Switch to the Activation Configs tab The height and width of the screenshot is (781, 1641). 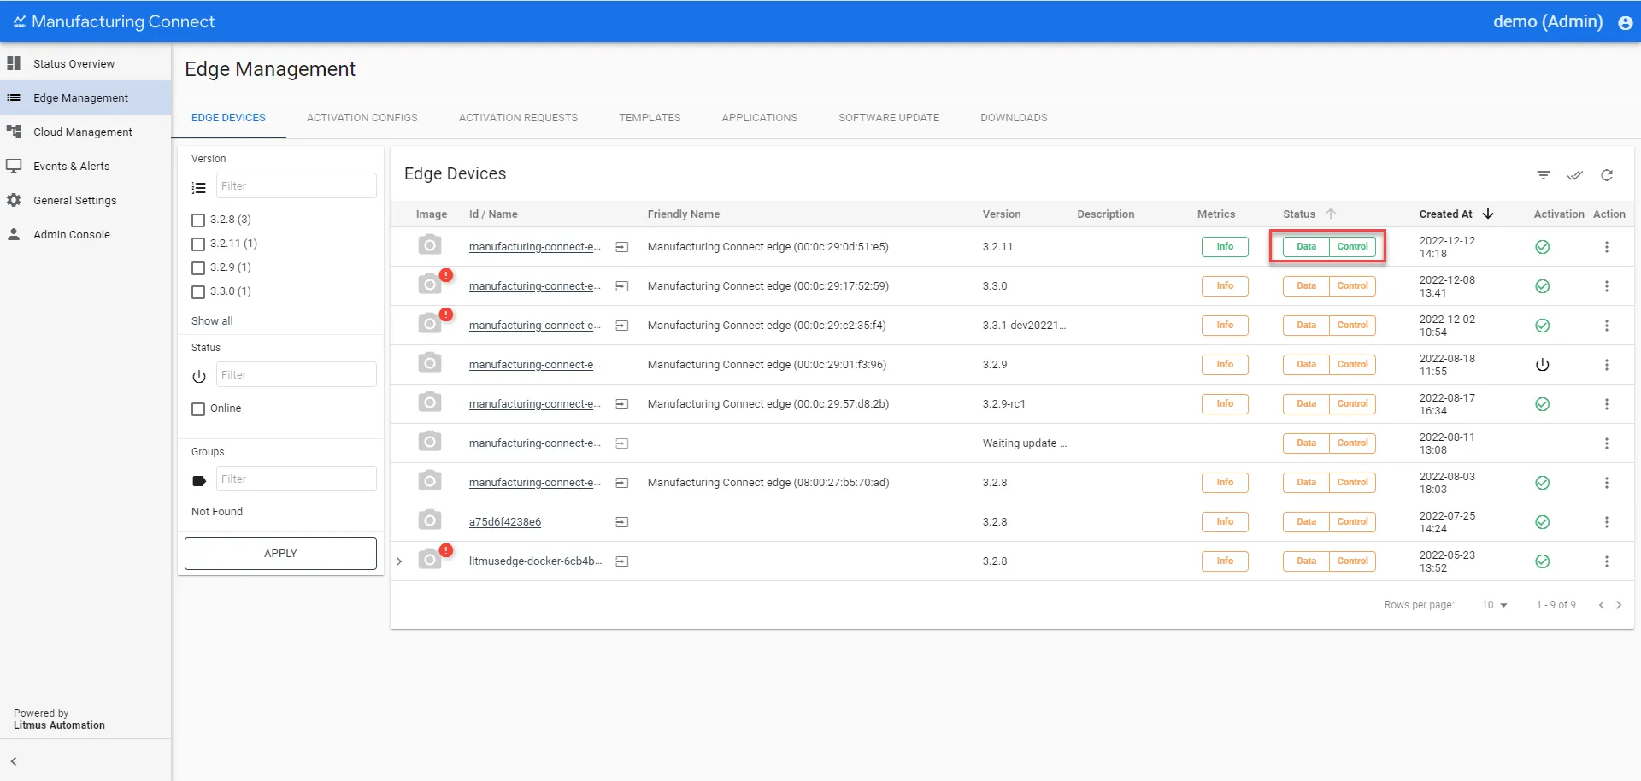click(x=362, y=118)
